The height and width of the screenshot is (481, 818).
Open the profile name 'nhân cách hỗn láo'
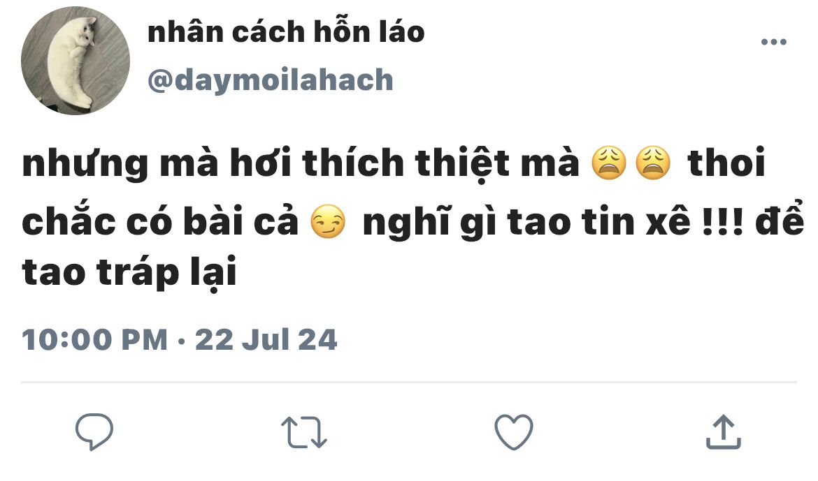[286, 32]
